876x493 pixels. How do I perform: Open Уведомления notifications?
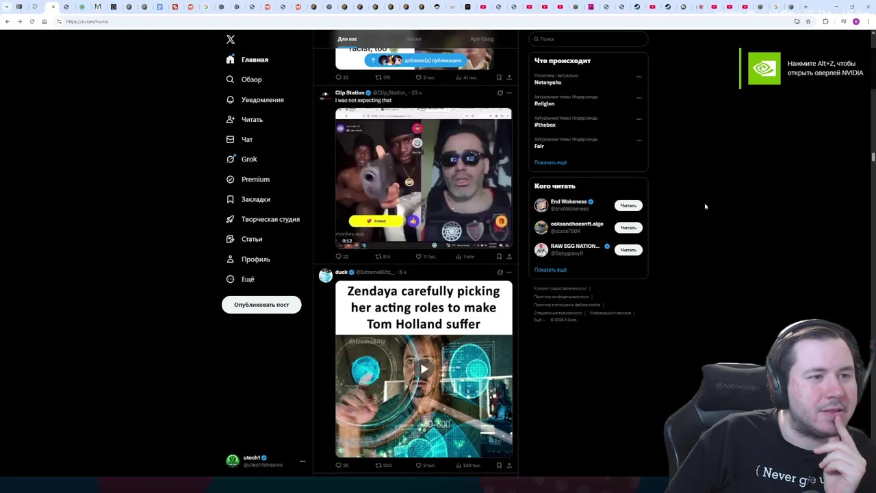(255, 100)
